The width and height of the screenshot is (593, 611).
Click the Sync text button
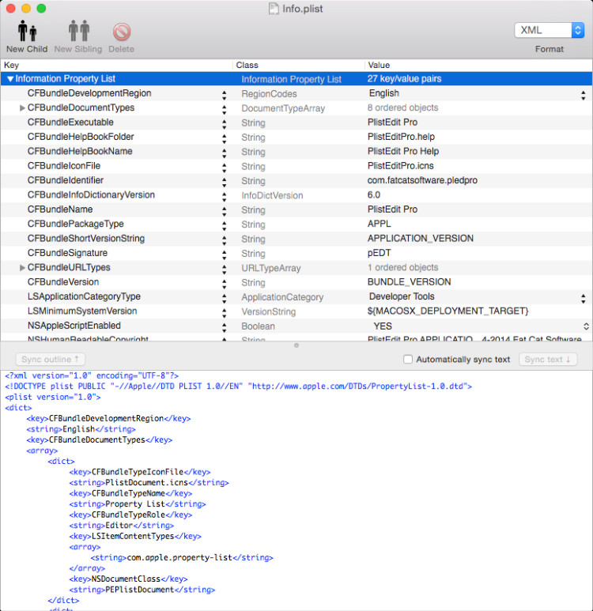pos(548,360)
